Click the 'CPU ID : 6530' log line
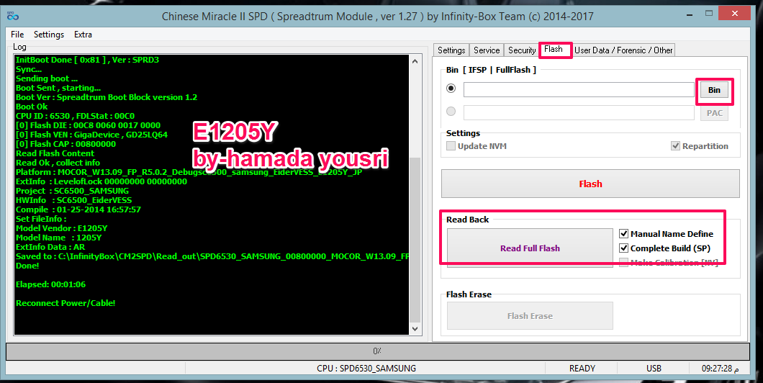The image size is (763, 383). click(75, 116)
